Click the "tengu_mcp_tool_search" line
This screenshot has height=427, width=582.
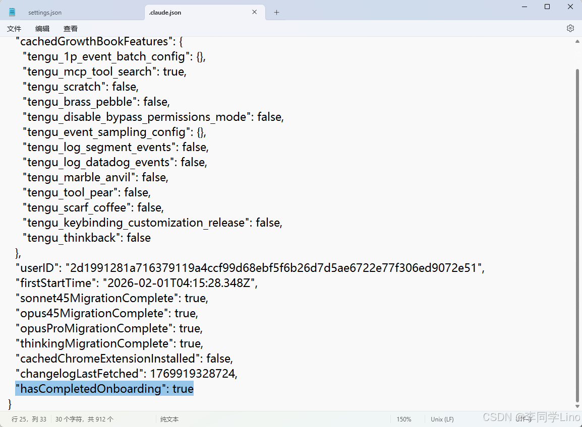tap(105, 72)
